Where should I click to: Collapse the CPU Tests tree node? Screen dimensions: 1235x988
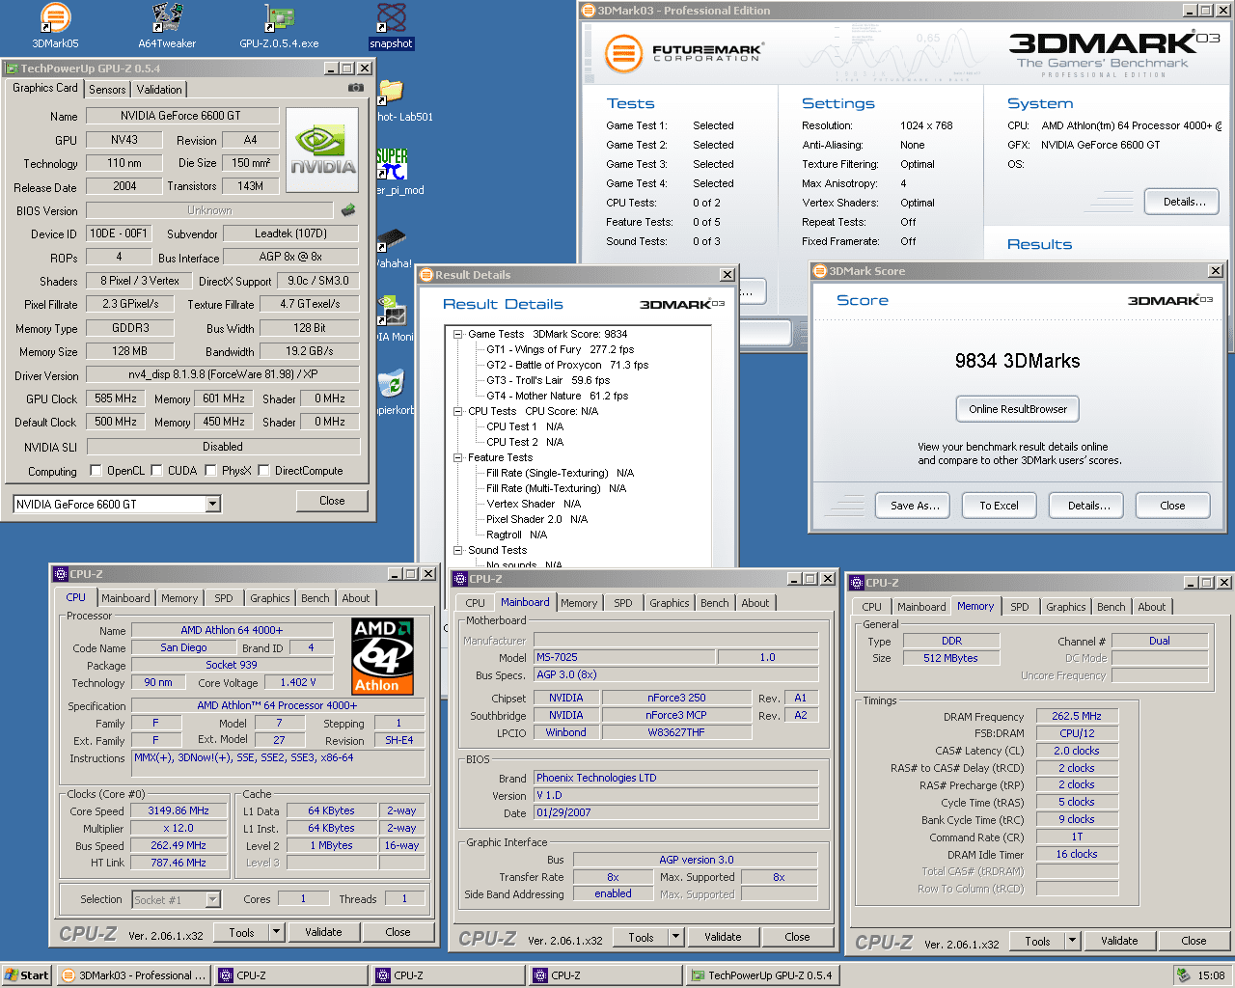pyautogui.click(x=458, y=411)
